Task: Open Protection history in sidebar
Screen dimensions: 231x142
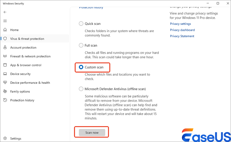Action: coord(35,100)
